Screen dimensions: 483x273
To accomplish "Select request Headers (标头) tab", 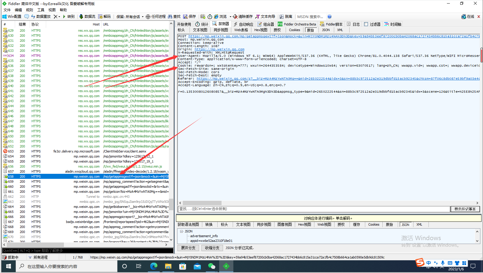I will coord(181,30).
